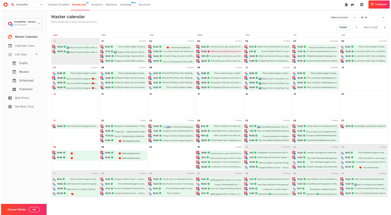The image size is (391, 215).
Task: Open "8 Unique Content Marketing Exam" post
Action: coord(315,136)
